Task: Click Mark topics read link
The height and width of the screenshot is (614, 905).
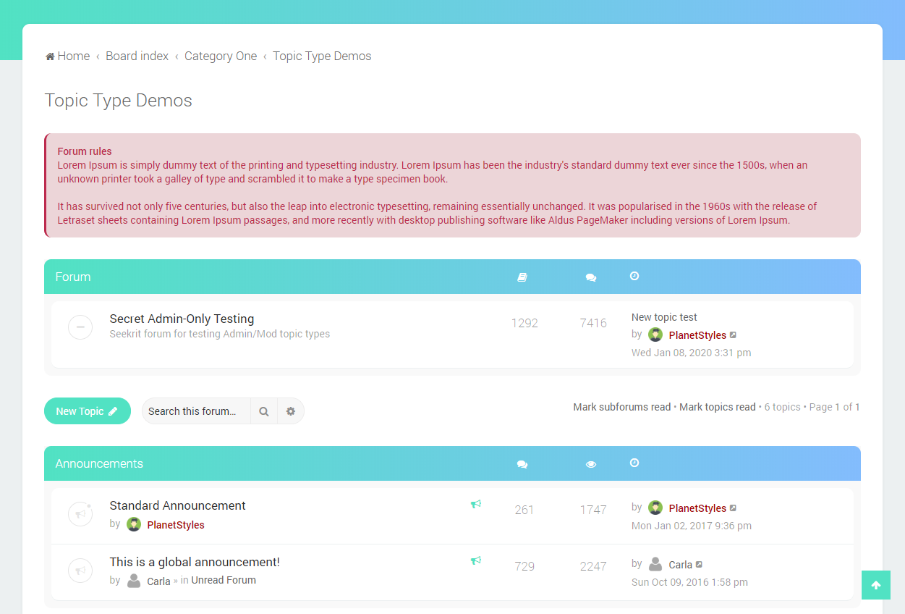Action: point(717,407)
